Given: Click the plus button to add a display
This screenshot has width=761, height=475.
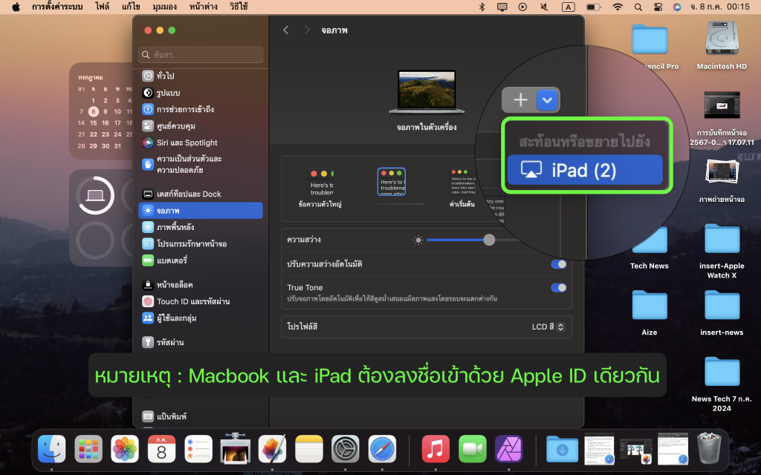Looking at the screenshot, I should [519, 99].
